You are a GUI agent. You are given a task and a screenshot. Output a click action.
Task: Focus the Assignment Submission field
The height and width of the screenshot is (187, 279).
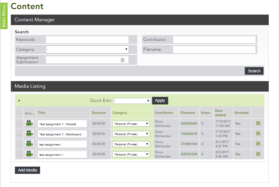[87, 60]
